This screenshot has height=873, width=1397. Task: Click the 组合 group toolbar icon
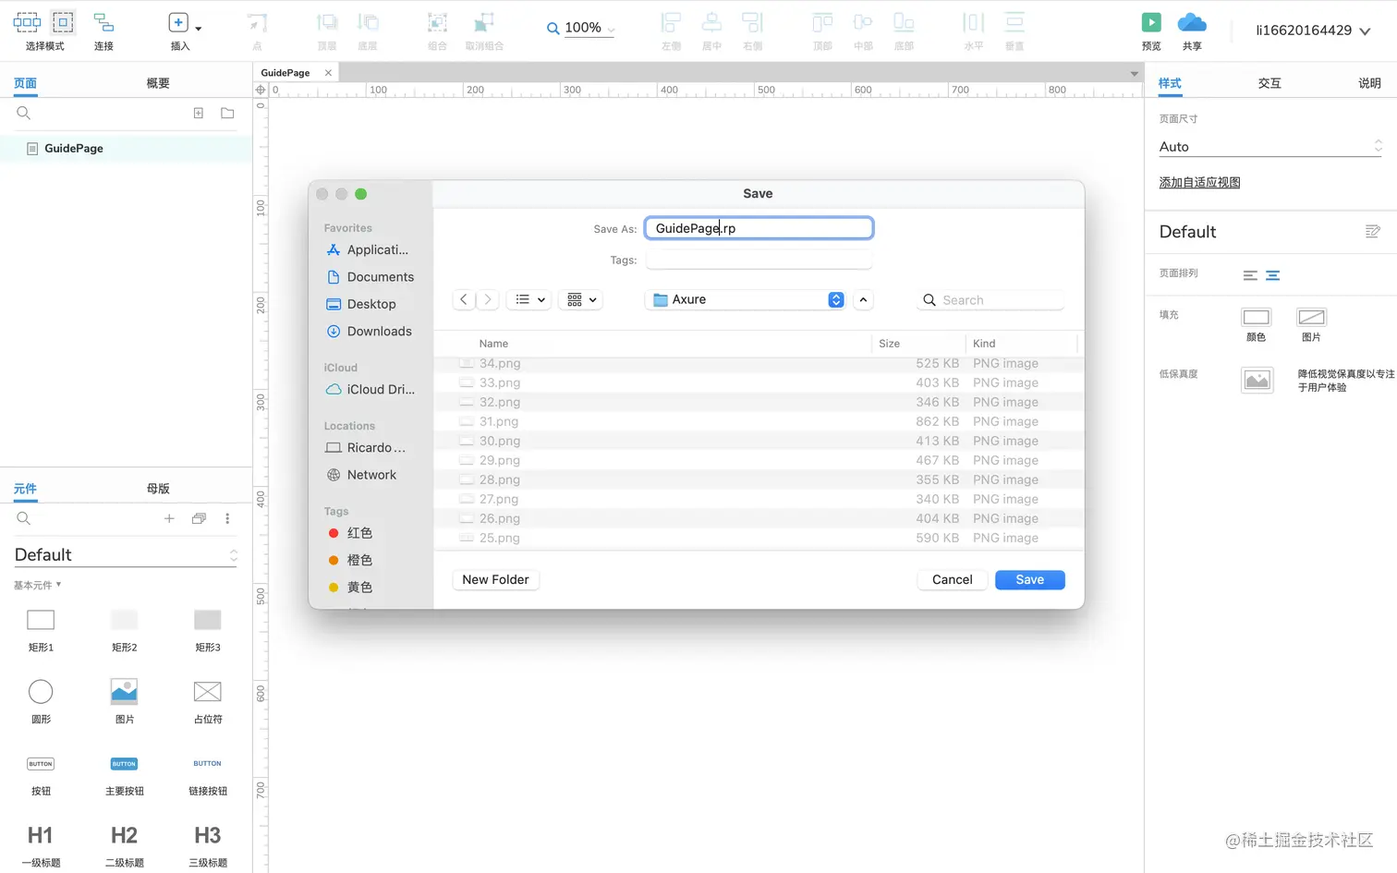(437, 23)
